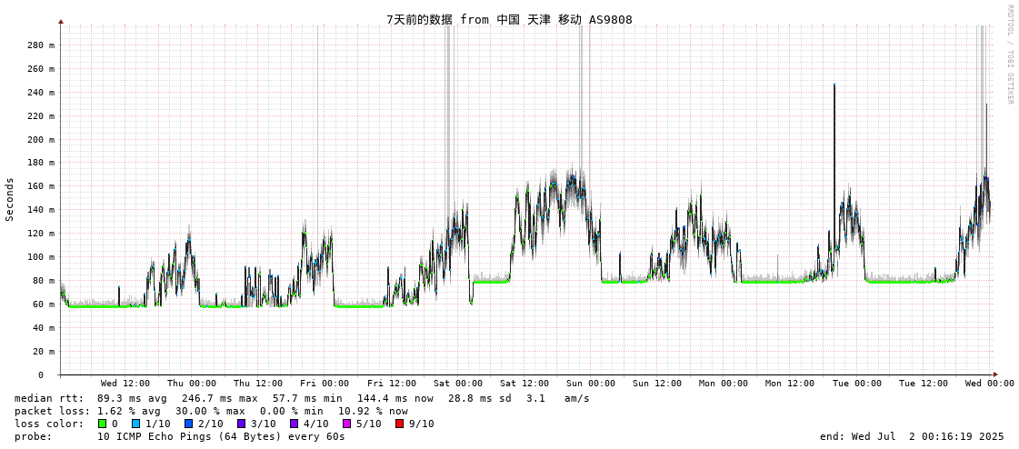Click the 240 m y-axis tick label
The image size is (1019, 449).
click(42, 93)
